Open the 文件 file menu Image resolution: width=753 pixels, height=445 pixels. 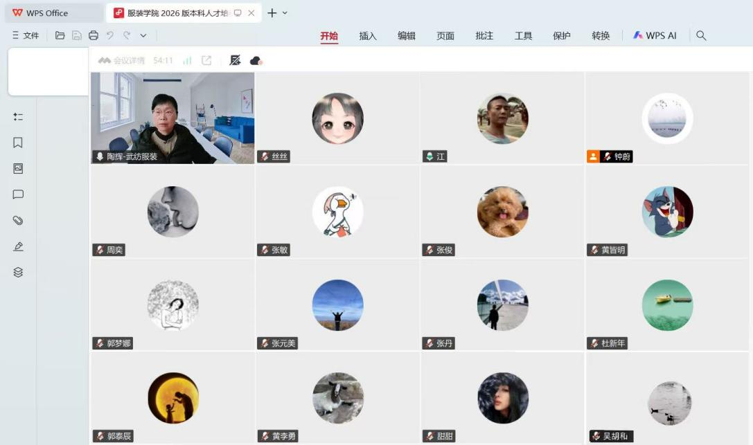pyautogui.click(x=26, y=35)
